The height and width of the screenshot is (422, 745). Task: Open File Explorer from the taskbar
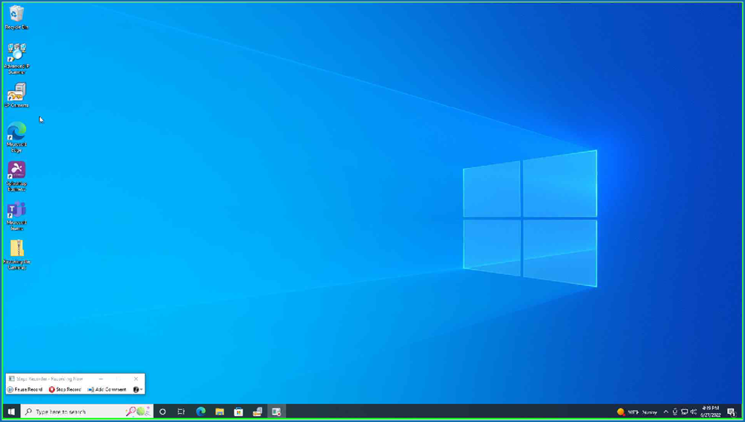coord(219,412)
